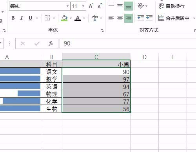Increase indent

(149, 18)
